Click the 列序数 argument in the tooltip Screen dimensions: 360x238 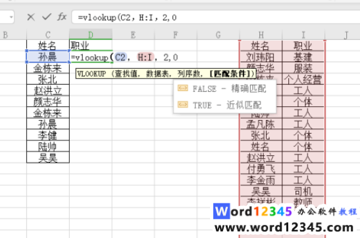click(190, 74)
